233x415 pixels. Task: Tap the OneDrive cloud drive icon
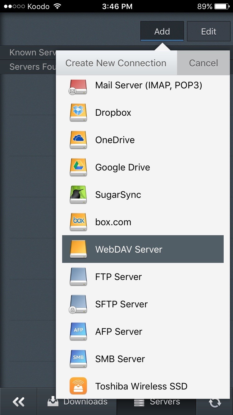pyautogui.click(x=78, y=140)
